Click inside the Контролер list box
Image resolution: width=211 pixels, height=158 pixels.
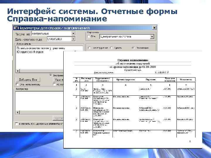(x=40, y=101)
